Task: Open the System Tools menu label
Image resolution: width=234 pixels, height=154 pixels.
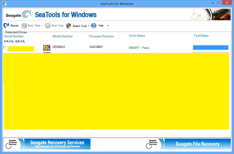Action: coord(80,26)
